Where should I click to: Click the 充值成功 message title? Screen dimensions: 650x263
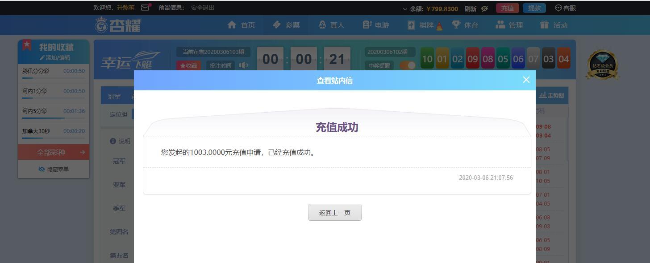pos(337,127)
